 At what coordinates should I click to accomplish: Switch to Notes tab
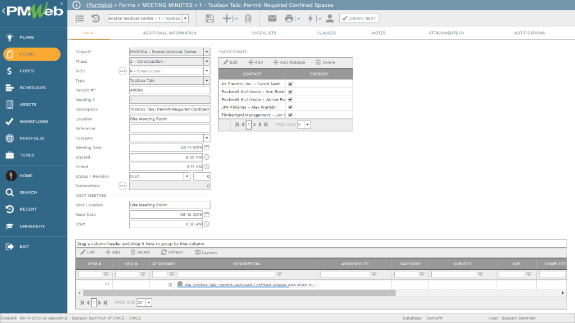pyautogui.click(x=379, y=33)
